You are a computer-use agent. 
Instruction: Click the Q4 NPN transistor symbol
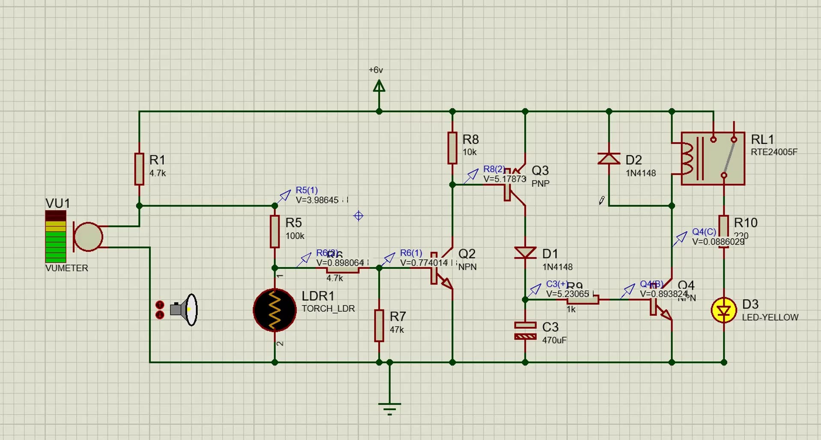coord(661,300)
